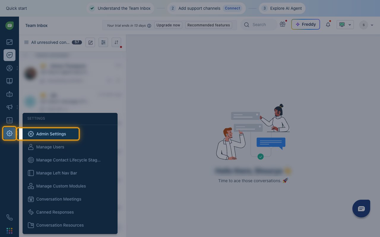The image size is (380, 237).
Task: Open the floating chat widget button
Action: (x=361, y=209)
